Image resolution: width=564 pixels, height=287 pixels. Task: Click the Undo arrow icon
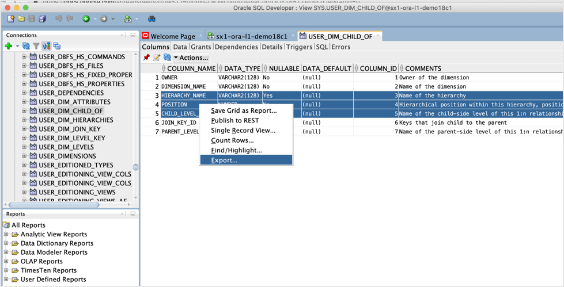coord(59,18)
